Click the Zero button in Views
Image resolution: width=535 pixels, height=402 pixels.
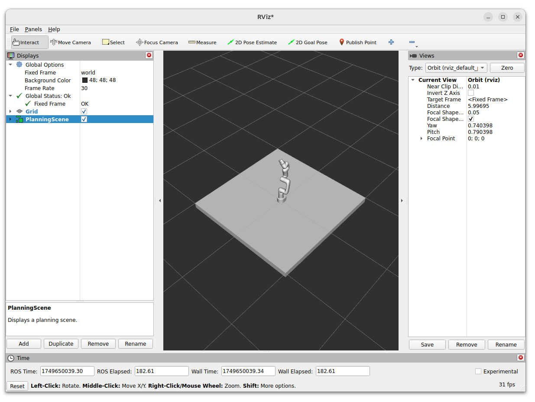(507, 68)
